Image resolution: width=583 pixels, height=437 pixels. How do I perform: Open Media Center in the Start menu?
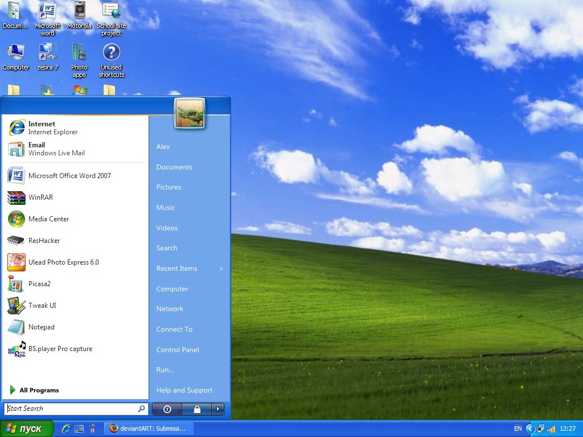click(x=48, y=219)
